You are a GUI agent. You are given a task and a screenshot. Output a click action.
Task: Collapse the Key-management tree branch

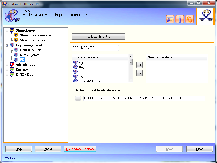(x=7, y=45)
